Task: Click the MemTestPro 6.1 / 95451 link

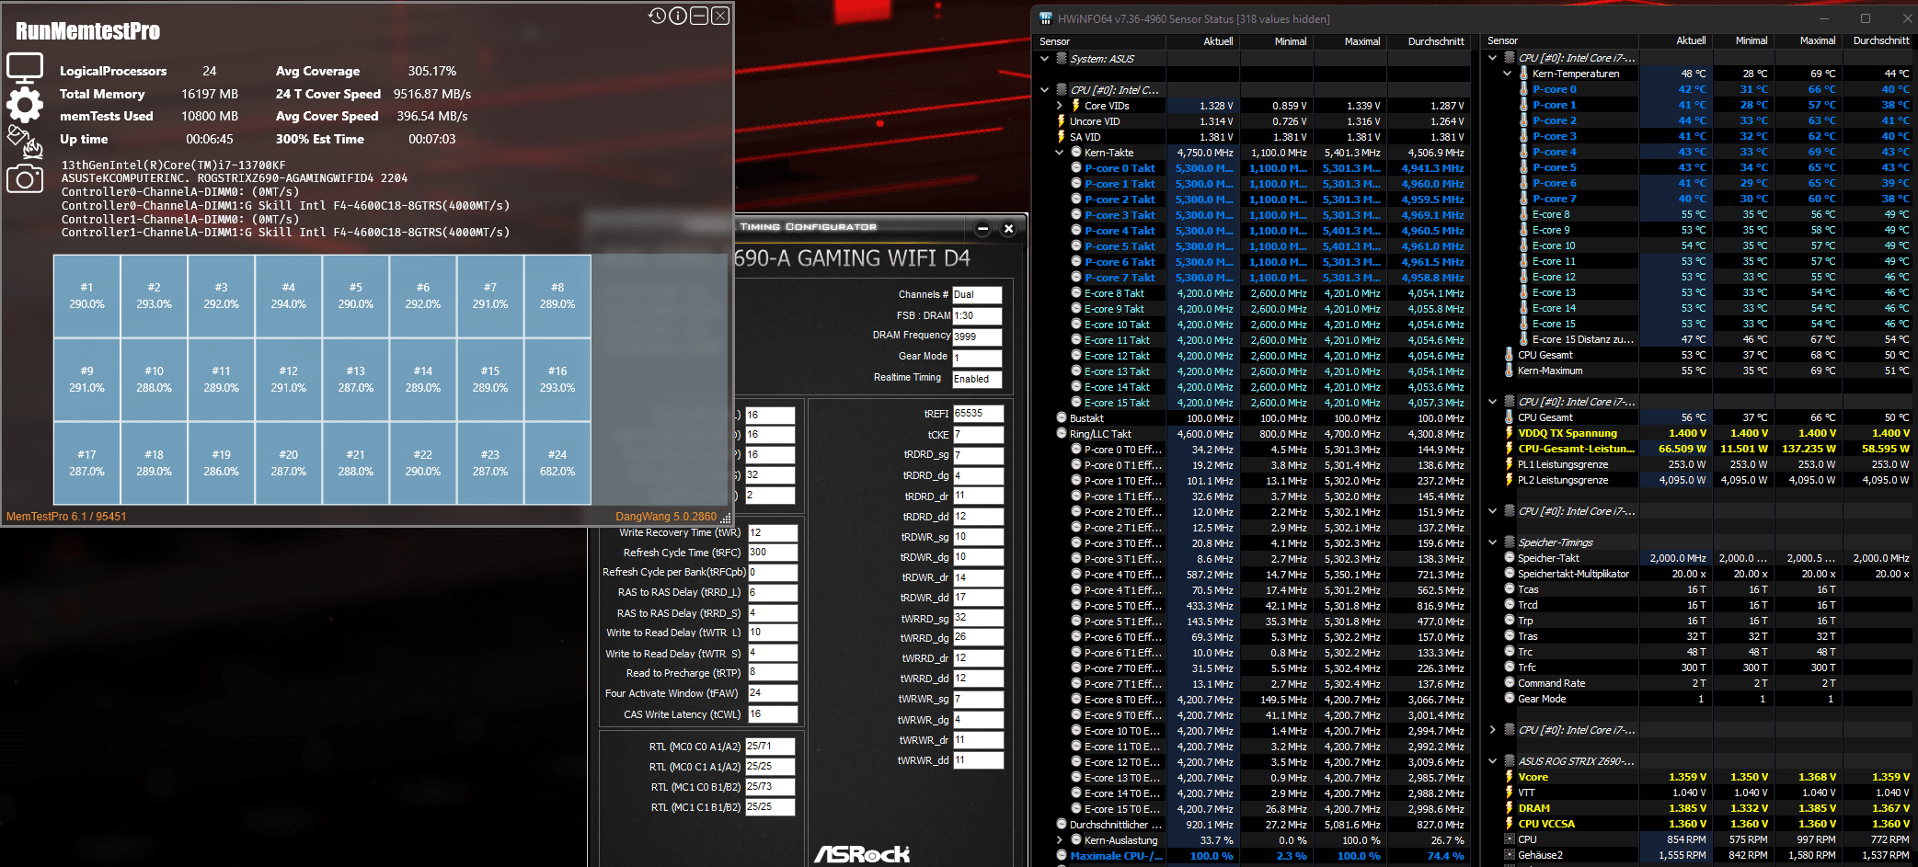Action: 66,517
